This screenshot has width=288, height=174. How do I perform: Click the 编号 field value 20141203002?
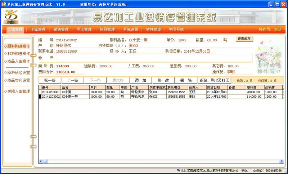[x=67, y=40]
